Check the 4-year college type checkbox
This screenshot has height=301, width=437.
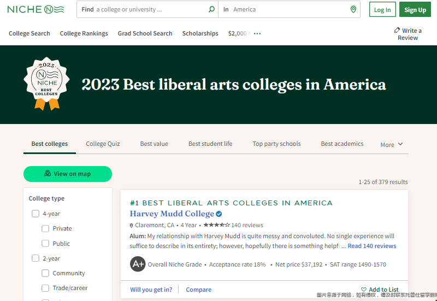point(36,214)
